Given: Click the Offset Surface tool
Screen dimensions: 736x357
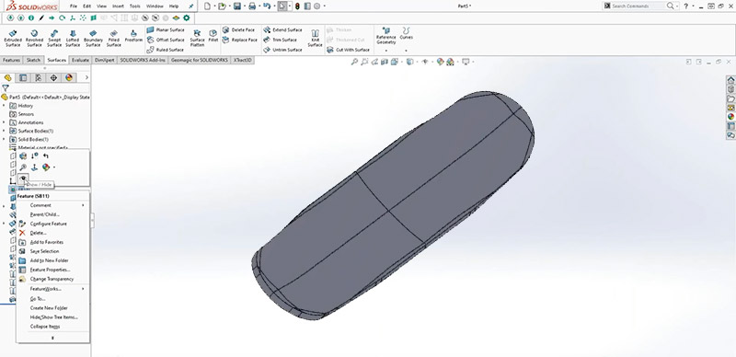Looking at the screenshot, I should point(166,40).
